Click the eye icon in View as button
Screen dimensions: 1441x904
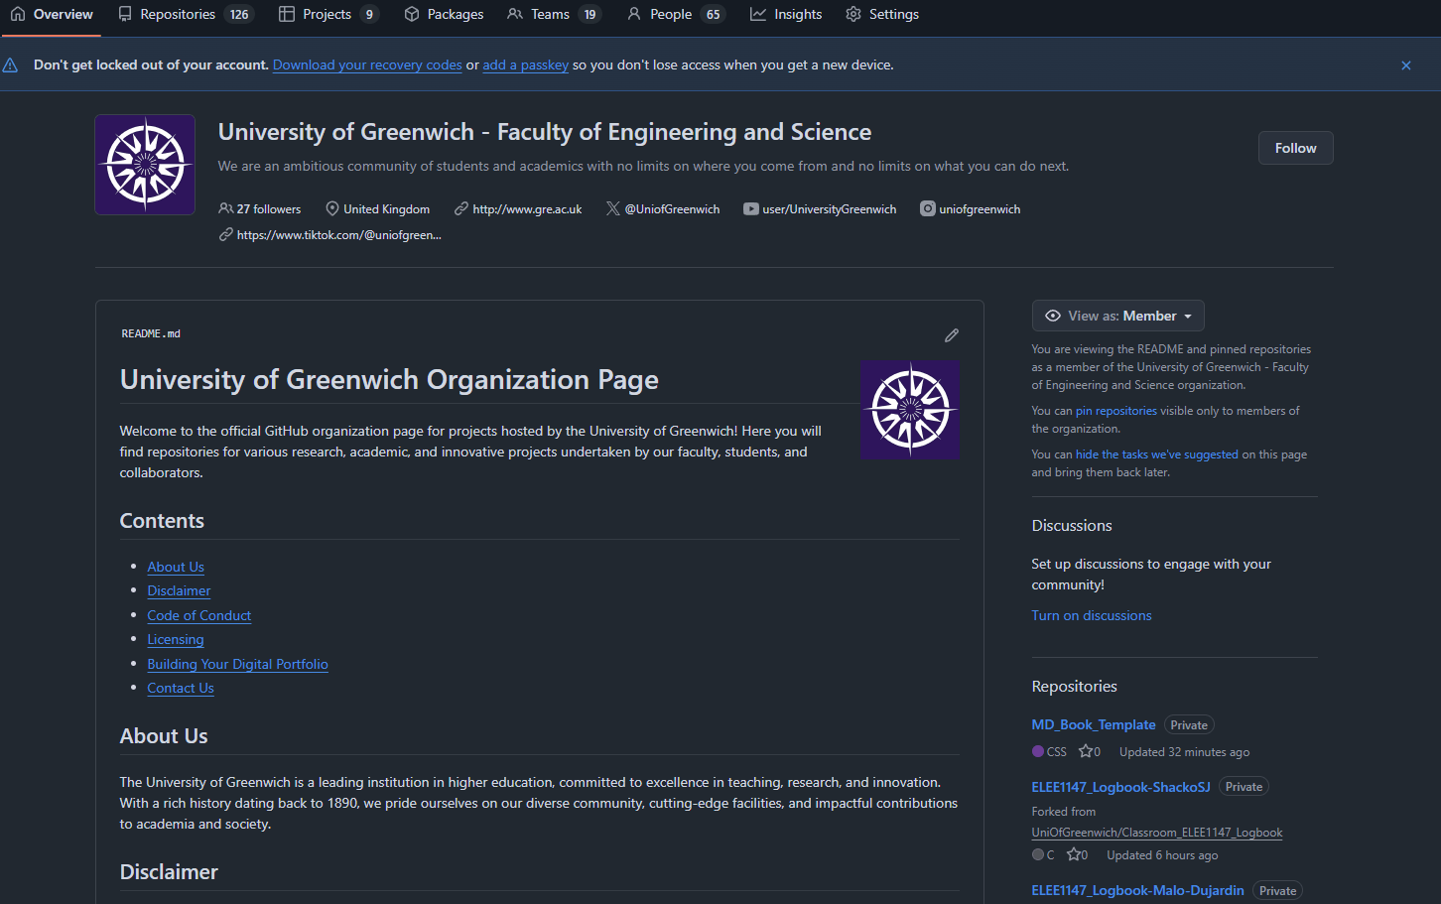tap(1053, 316)
